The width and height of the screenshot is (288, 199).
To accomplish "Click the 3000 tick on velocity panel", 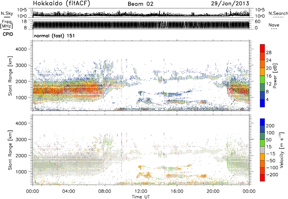I will [21, 139].
